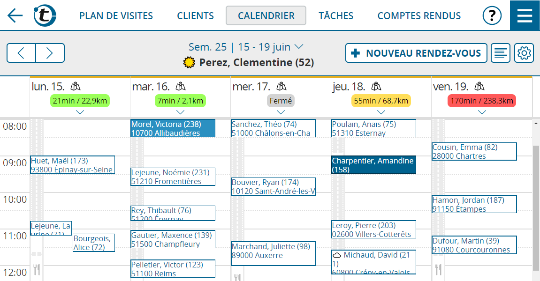Screen dimensions: 540x281
Task: Expand Wednesday details under Fermé badge
Action: [x=281, y=112]
